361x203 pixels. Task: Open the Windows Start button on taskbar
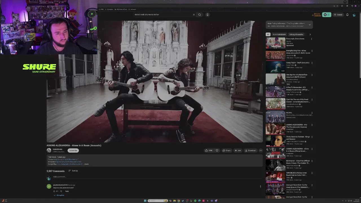(x=145, y=201)
